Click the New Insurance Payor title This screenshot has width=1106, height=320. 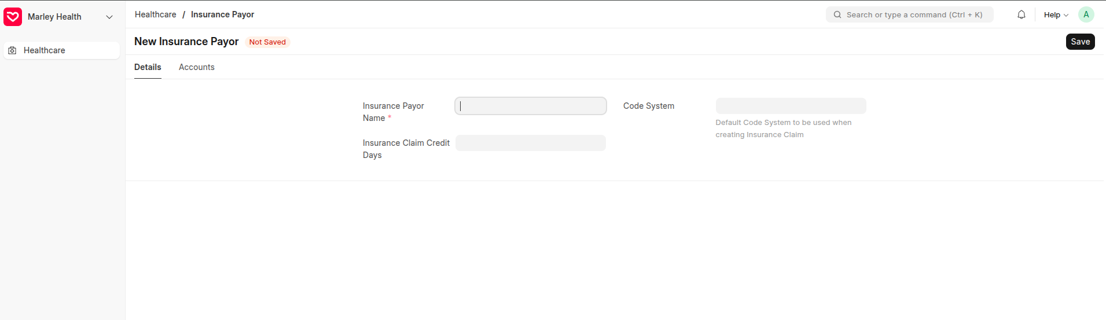click(186, 42)
